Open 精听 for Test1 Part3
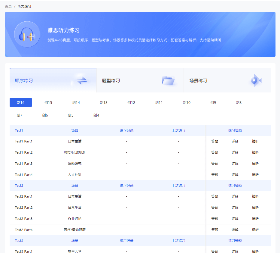This screenshot has height=253, width=280. [x=255, y=164]
